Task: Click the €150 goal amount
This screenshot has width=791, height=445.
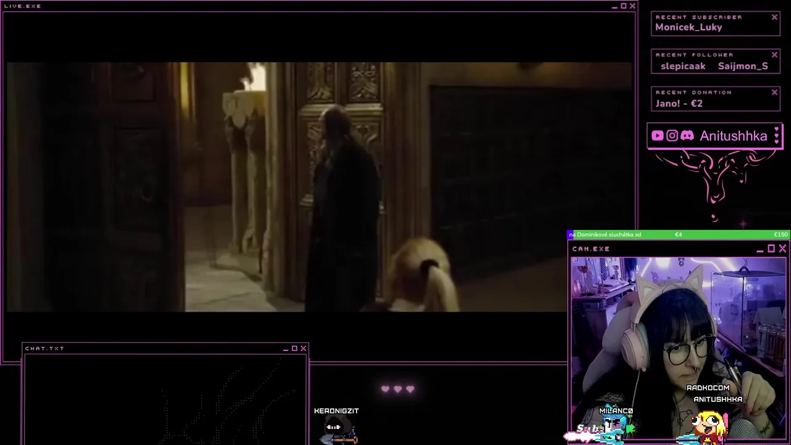Action: tap(780, 235)
